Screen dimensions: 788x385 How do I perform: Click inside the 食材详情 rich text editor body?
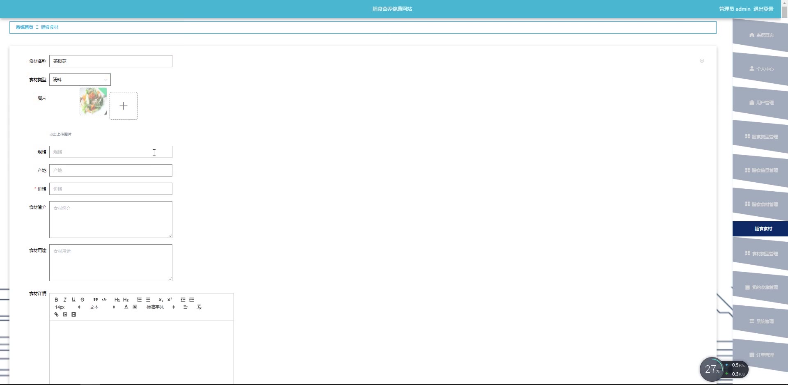[x=142, y=353]
